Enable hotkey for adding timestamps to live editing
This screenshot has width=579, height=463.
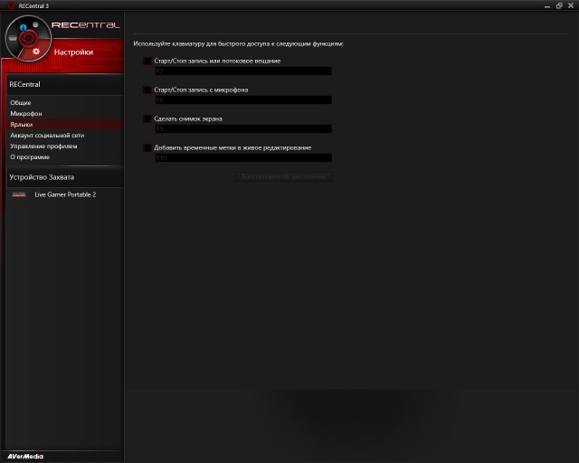147,147
